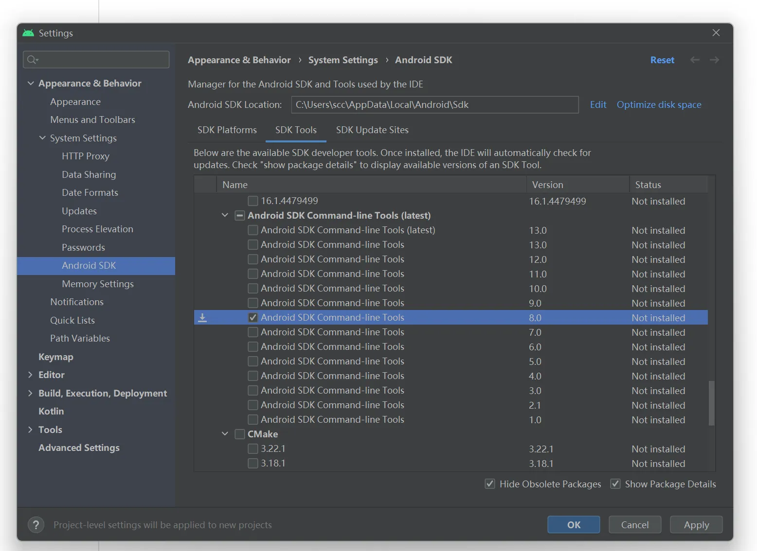757x551 pixels.
Task: Select Command-line Tools 2.1 row
Action: point(451,405)
